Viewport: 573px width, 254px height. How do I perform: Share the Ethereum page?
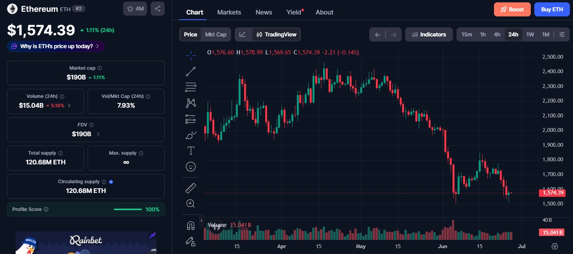point(158,9)
